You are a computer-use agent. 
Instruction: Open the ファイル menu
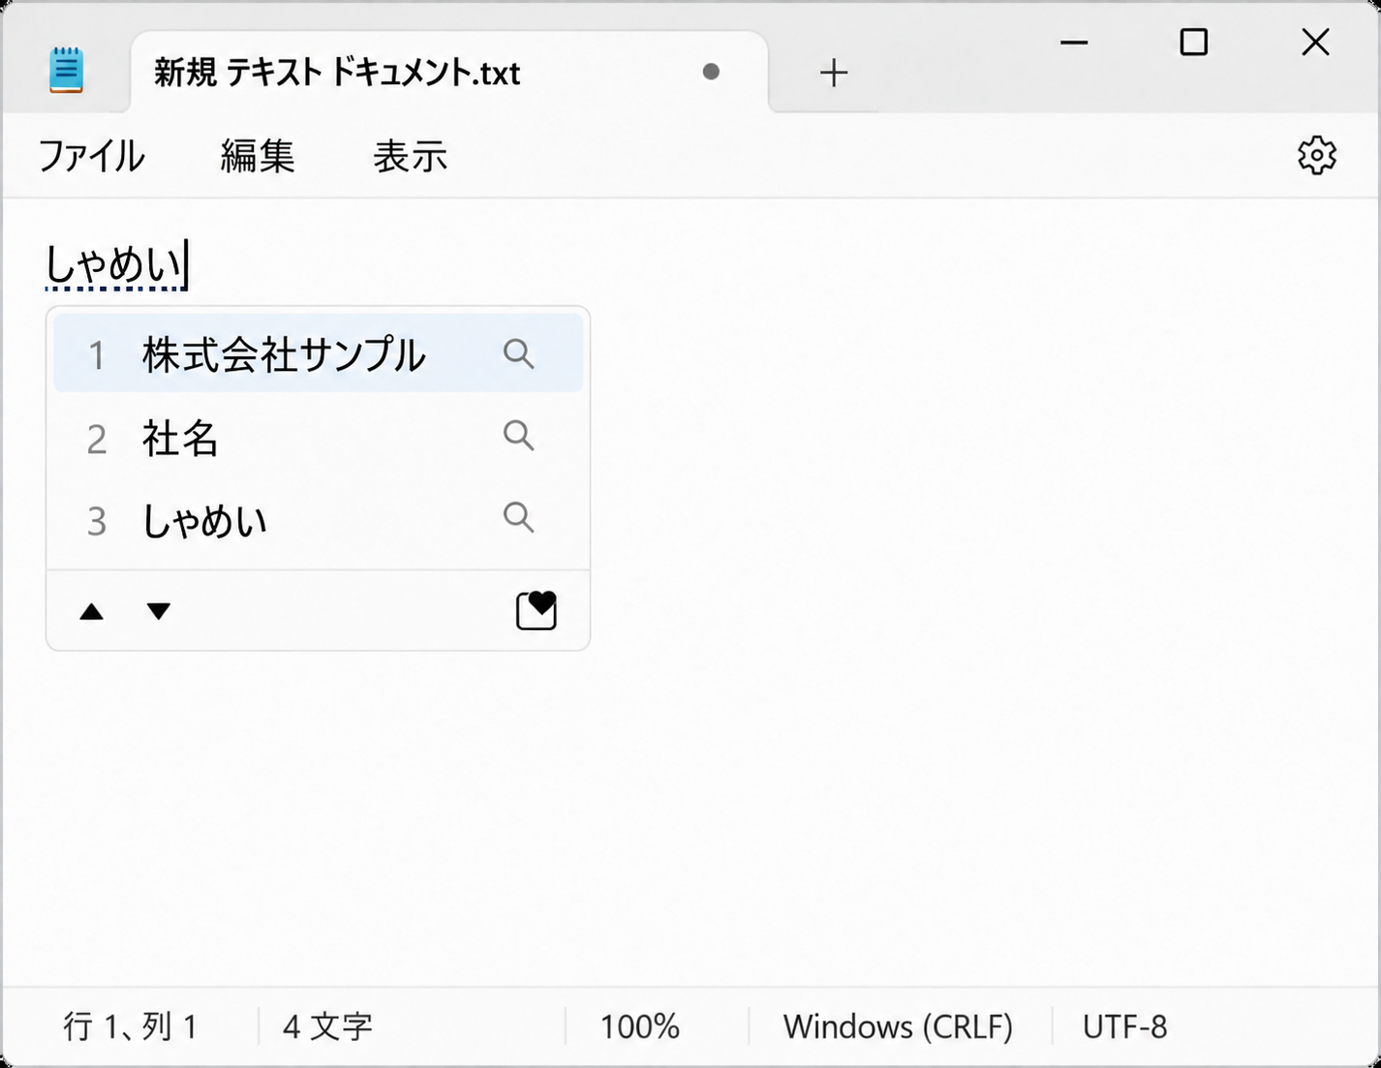(x=91, y=156)
